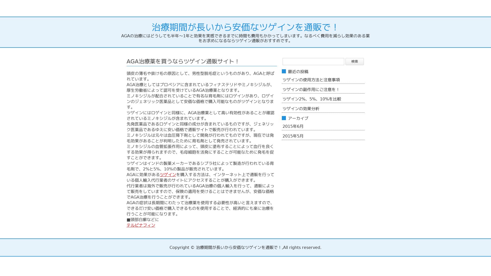Open the site title link in the header
491x276 pixels.
(245, 27)
